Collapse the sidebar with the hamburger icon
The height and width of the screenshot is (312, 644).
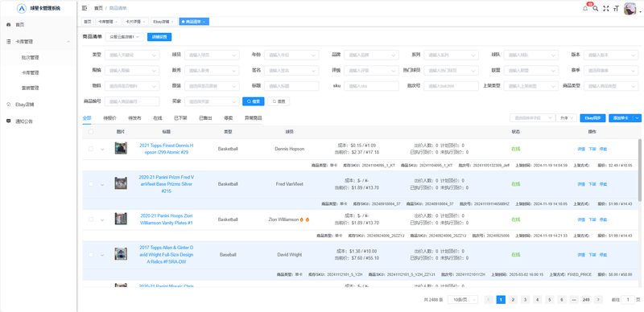point(85,8)
